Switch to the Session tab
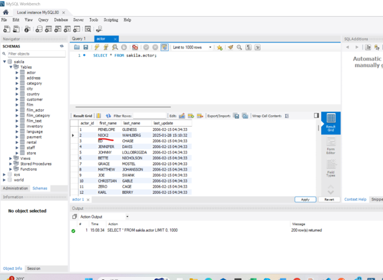 (34, 268)
